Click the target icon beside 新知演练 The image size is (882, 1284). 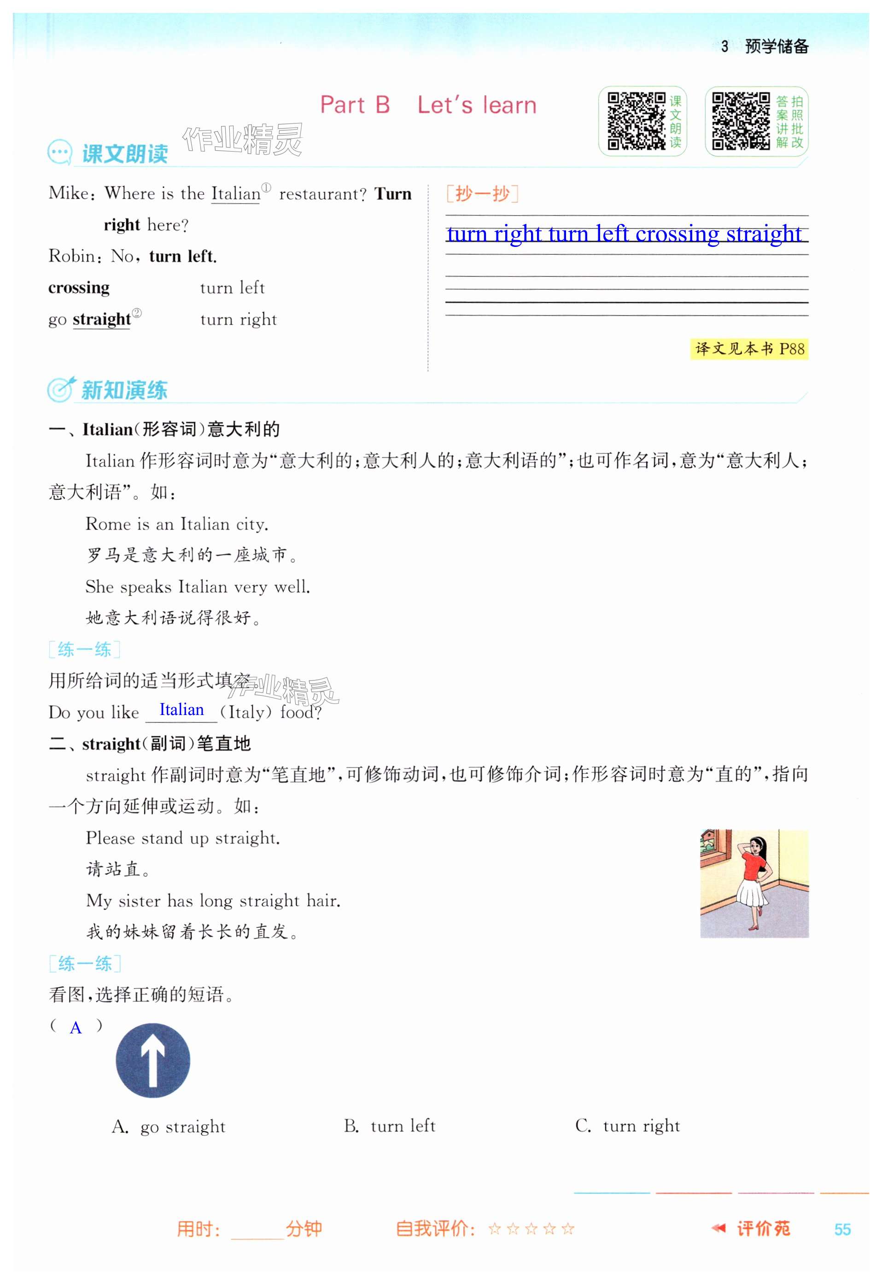pos(61,389)
